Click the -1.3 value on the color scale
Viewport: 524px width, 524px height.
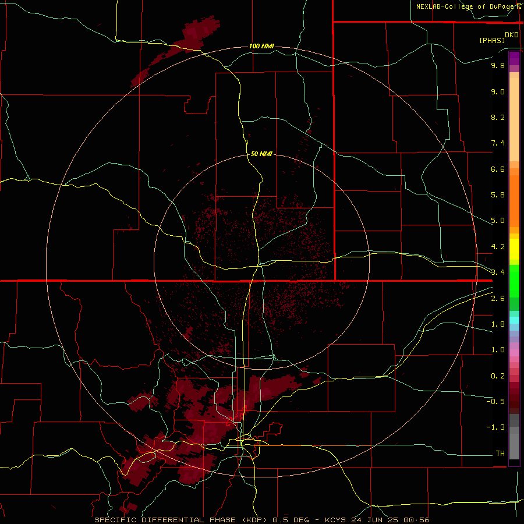495,427
